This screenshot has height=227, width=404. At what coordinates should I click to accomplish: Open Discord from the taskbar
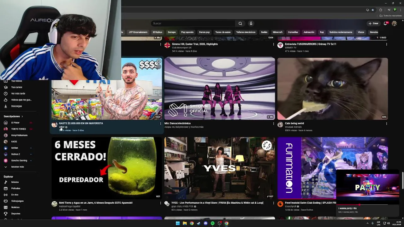[x=205, y=223]
